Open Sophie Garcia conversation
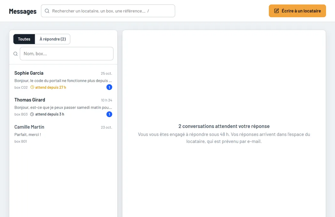335x217 pixels. pyautogui.click(x=63, y=80)
